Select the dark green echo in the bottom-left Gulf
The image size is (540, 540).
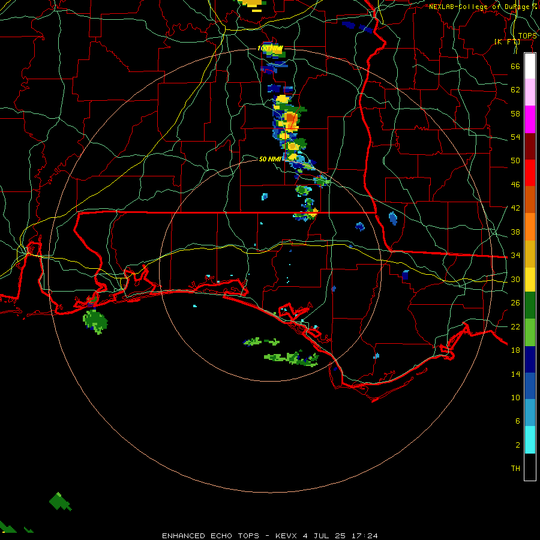[x=60, y=502]
